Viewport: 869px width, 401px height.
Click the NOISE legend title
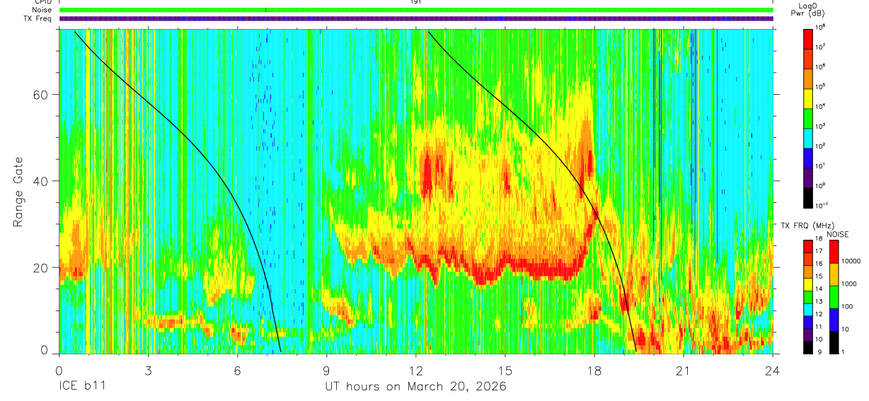pos(838,234)
